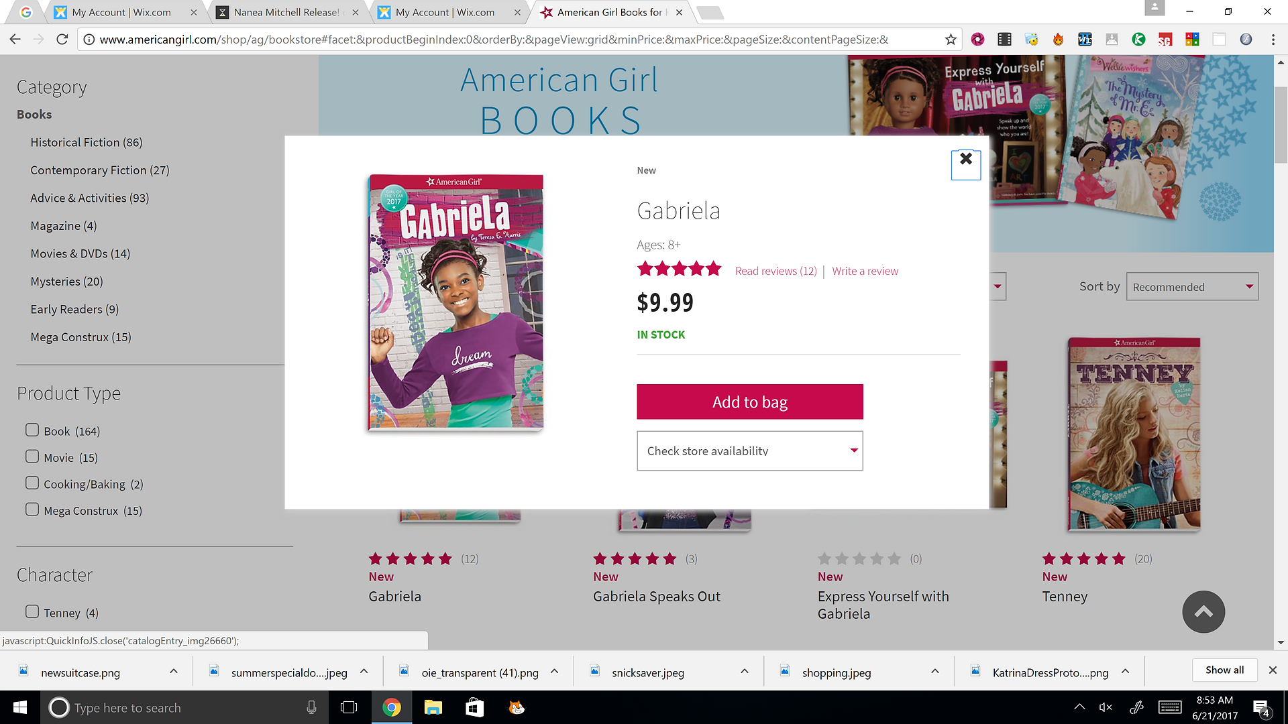Open Historical Fiction (86) category
Image resolution: width=1288 pixels, height=724 pixels.
pos(87,142)
